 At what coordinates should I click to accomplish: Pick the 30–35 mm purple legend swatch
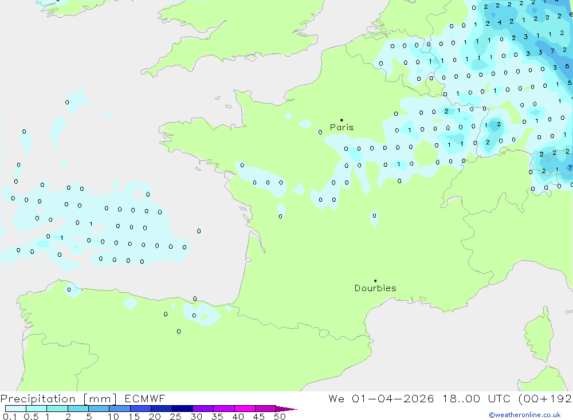[203, 409]
